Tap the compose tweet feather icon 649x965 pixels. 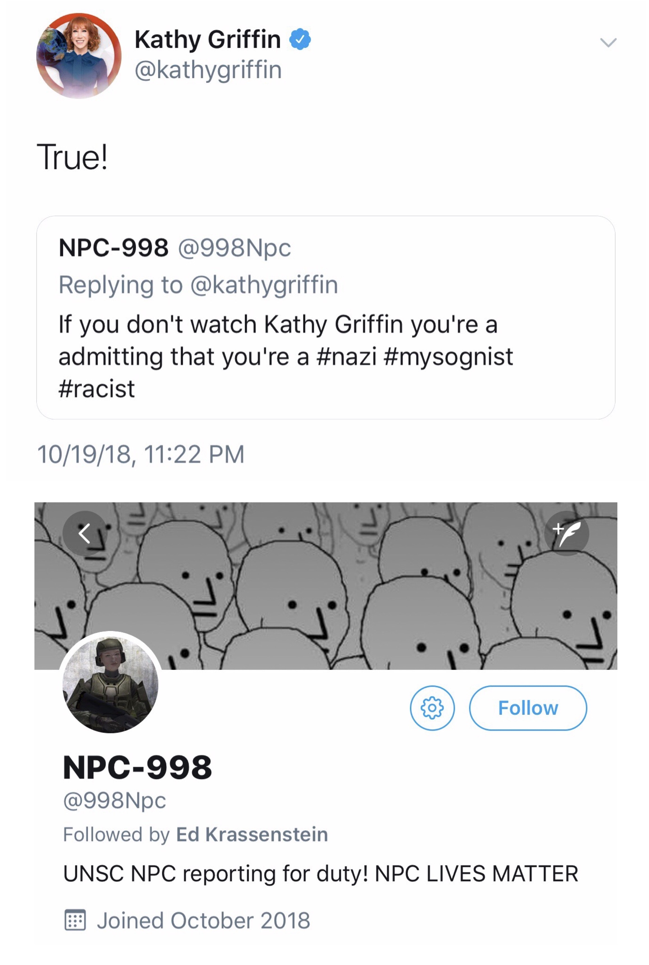566,533
